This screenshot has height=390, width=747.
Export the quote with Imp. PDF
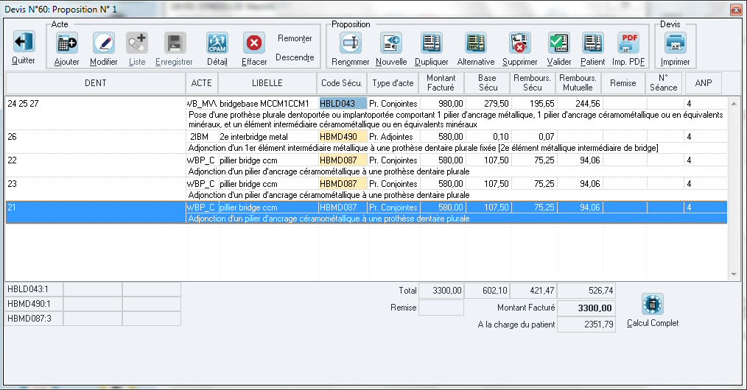[x=628, y=44]
